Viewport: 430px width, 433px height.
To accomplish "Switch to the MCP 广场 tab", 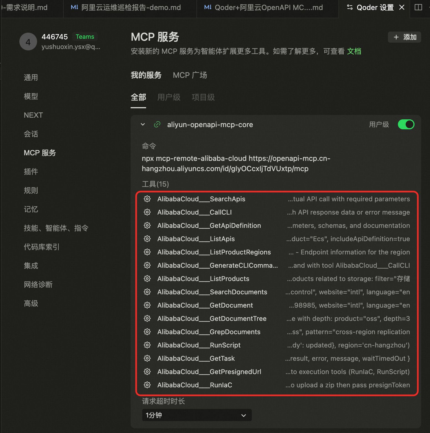I will (x=190, y=75).
